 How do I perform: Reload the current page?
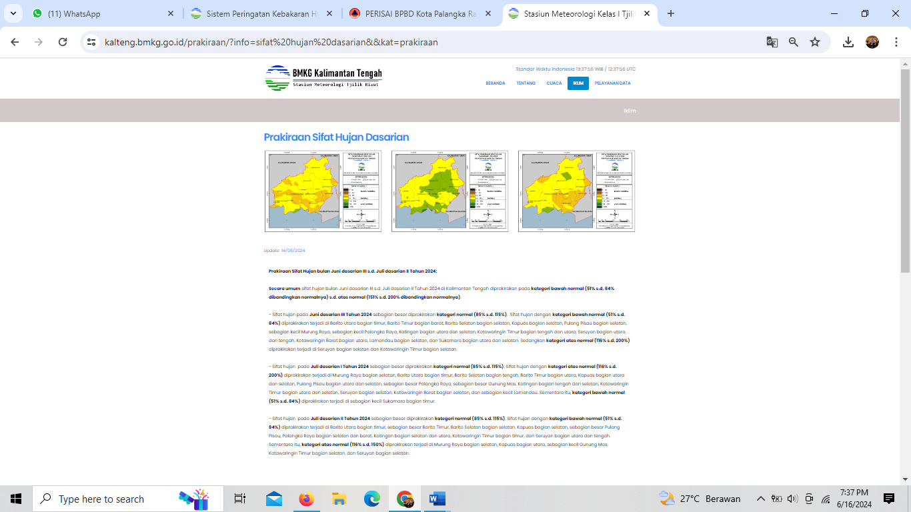click(x=63, y=42)
